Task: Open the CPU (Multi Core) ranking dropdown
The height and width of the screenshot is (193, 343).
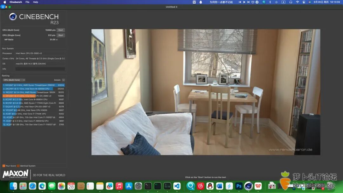Action: pos(14,80)
